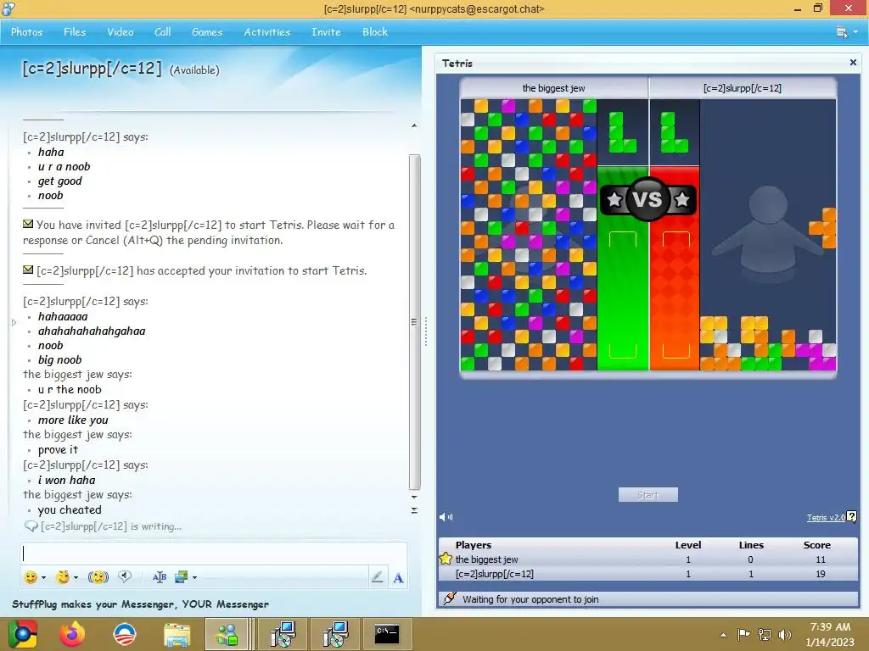Image resolution: width=869 pixels, height=651 pixels.
Task: Click the Lines column header
Action: pyautogui.click(x=751, y=545)
